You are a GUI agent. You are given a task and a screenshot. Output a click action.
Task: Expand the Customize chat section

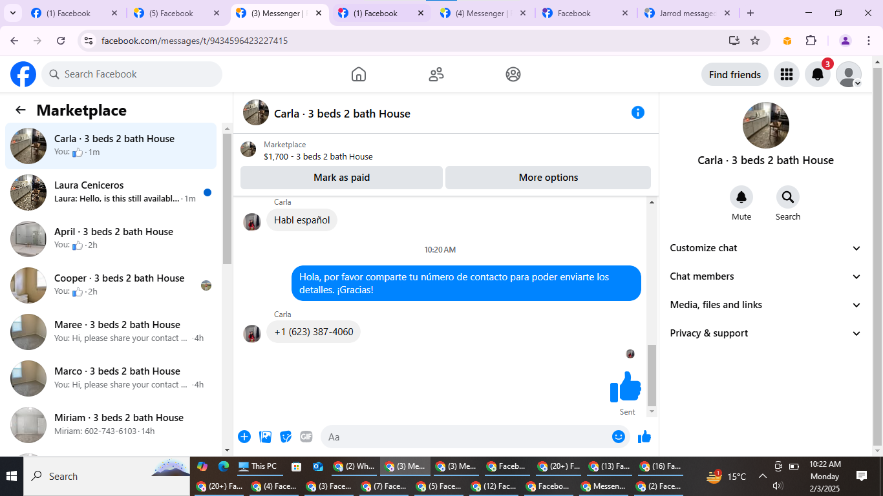pyautogui.click(x=766, y=248)
